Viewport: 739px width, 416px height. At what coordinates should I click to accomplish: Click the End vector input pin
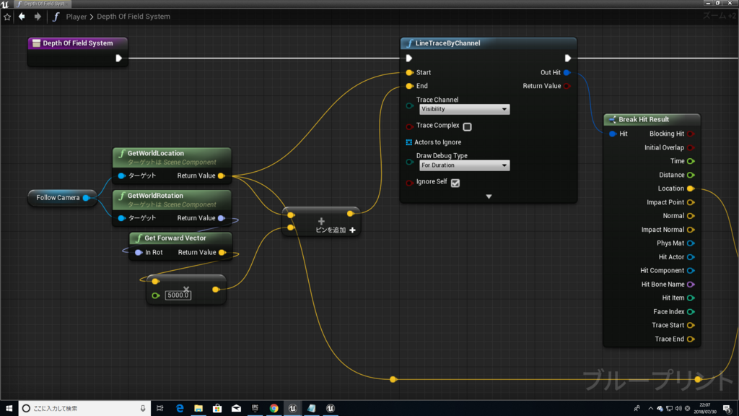coord(409,87)
